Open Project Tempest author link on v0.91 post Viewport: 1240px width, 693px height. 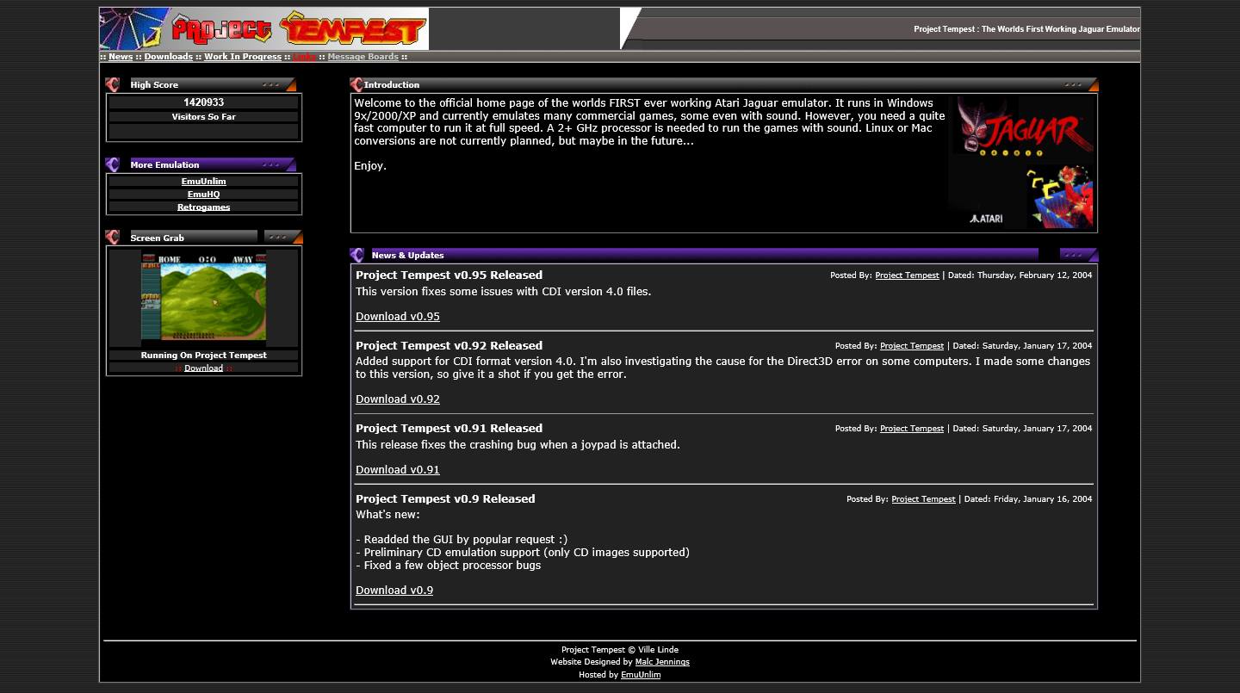(x=912, y=429)
